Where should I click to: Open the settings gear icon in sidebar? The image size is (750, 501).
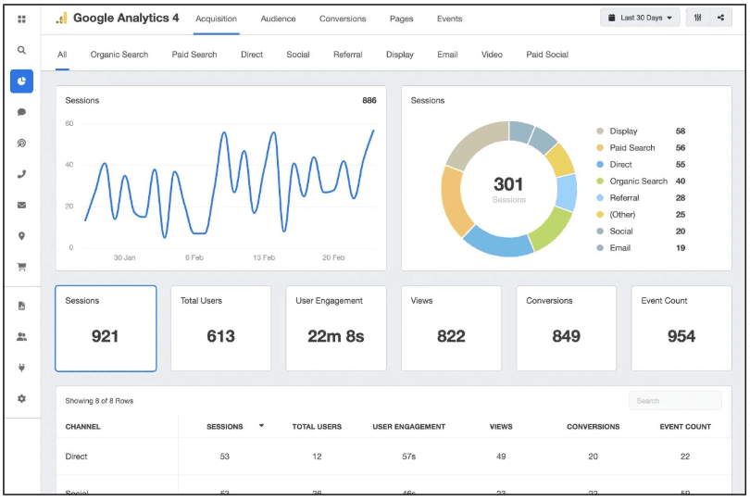click(21, 398)
